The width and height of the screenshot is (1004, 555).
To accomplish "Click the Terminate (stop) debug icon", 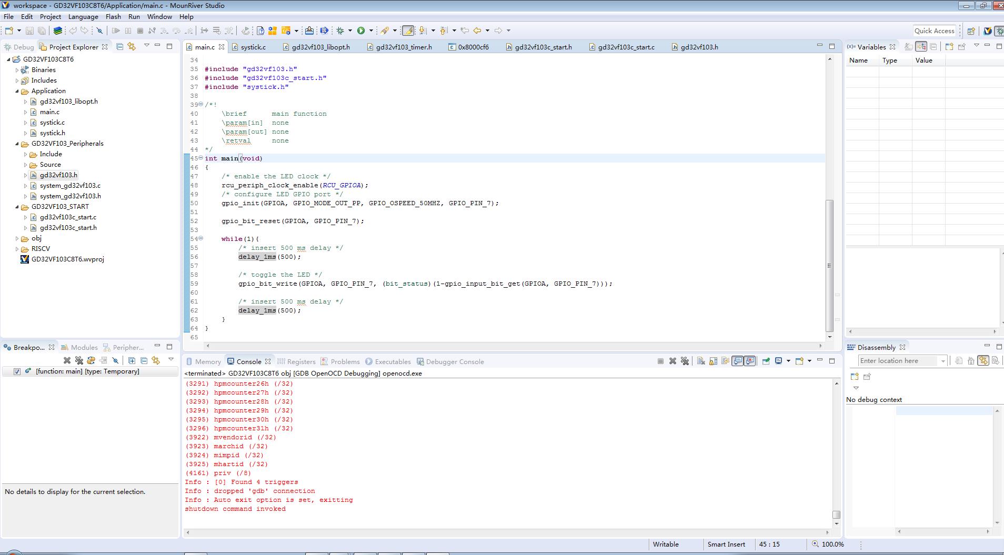I will (x=140, y=31).
